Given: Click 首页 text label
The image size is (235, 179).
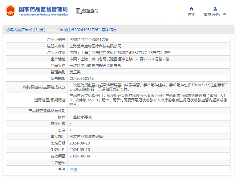Looking at the screenshot, I should point(192,14).
